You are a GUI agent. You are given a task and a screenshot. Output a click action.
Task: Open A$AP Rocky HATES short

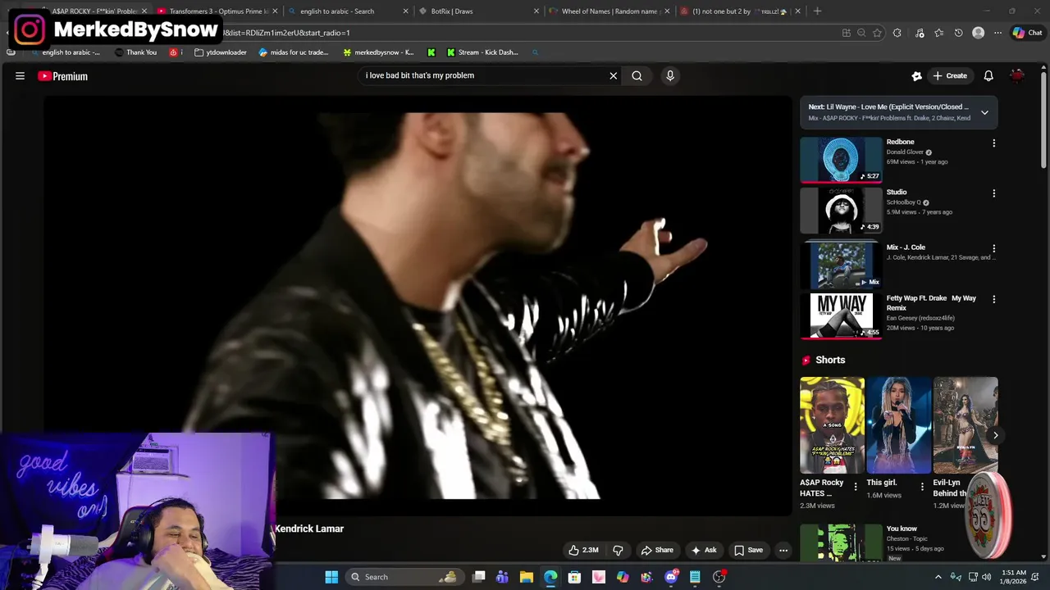pyautogui.click(x=832, y=425)
